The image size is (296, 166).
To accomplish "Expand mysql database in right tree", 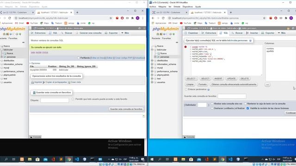I will point(152,68).
